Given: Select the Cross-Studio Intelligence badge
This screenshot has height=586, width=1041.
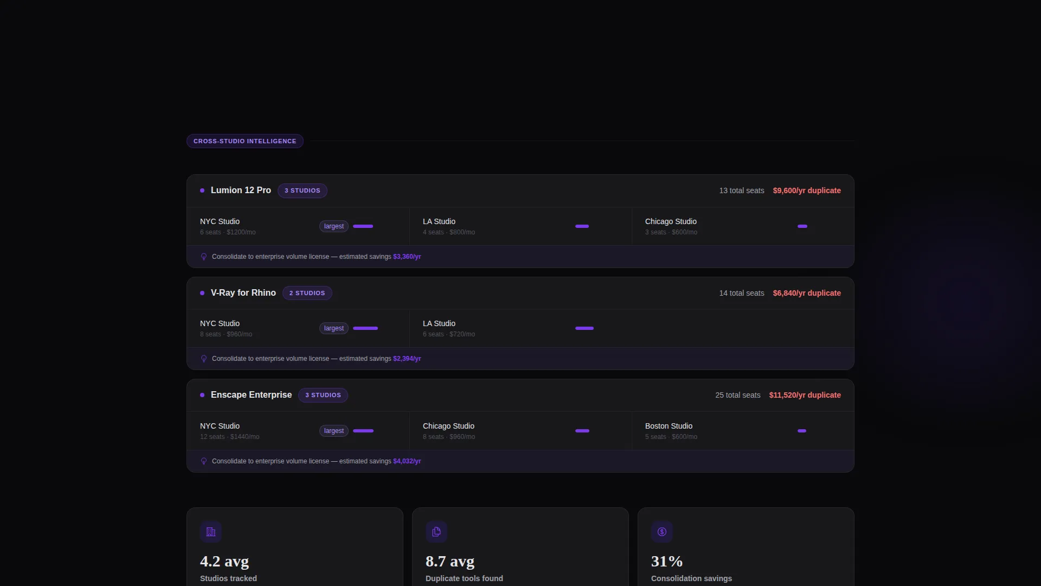Looking at the screenshot, I should pyautogui.click(x=245, y=141).
